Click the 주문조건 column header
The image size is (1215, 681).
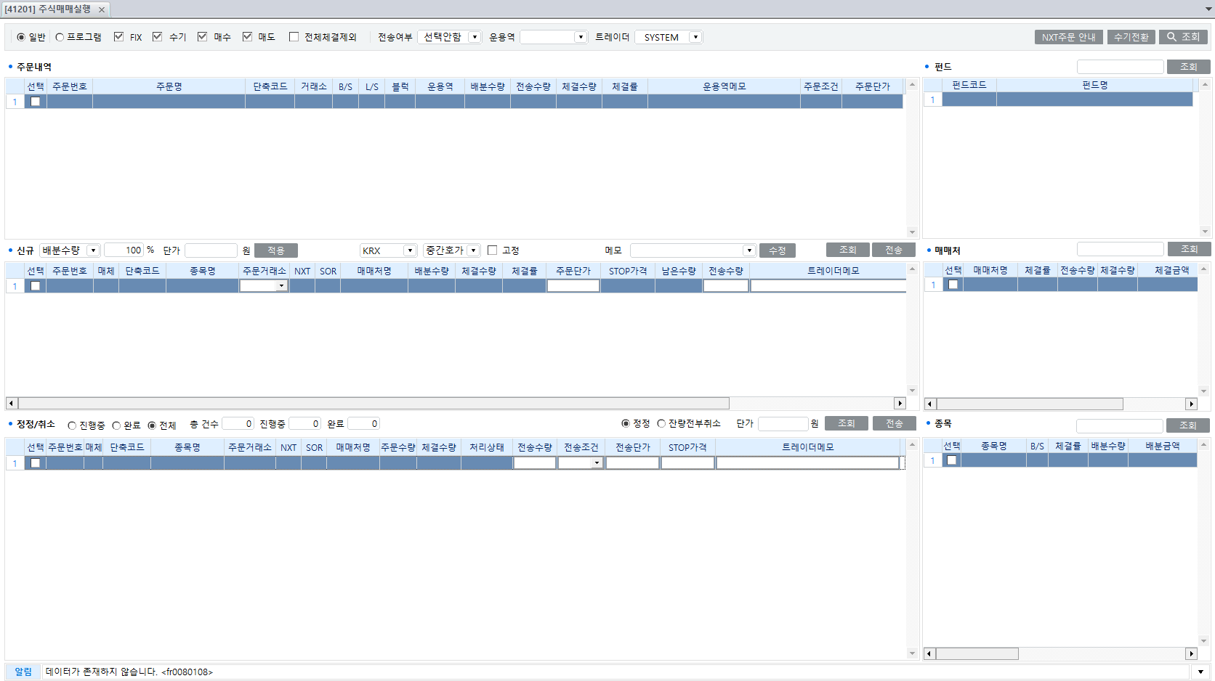point(820,86)
